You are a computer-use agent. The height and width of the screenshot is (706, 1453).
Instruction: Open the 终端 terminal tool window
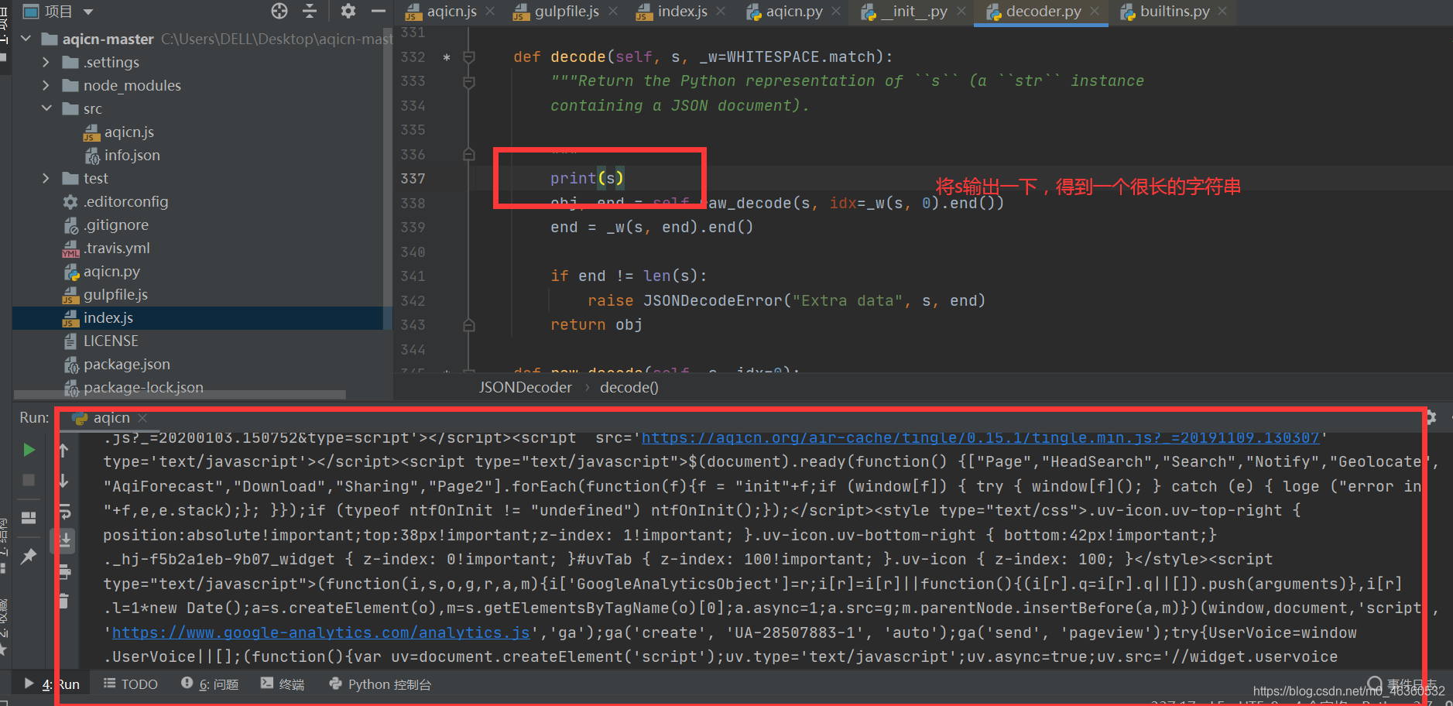[283, 684]
